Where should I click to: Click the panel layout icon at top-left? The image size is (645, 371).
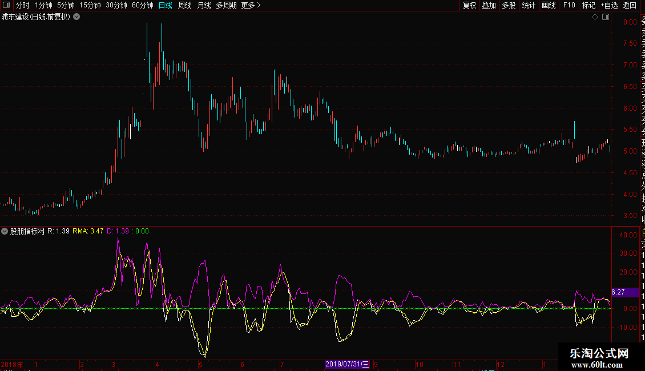pos(6,5)
